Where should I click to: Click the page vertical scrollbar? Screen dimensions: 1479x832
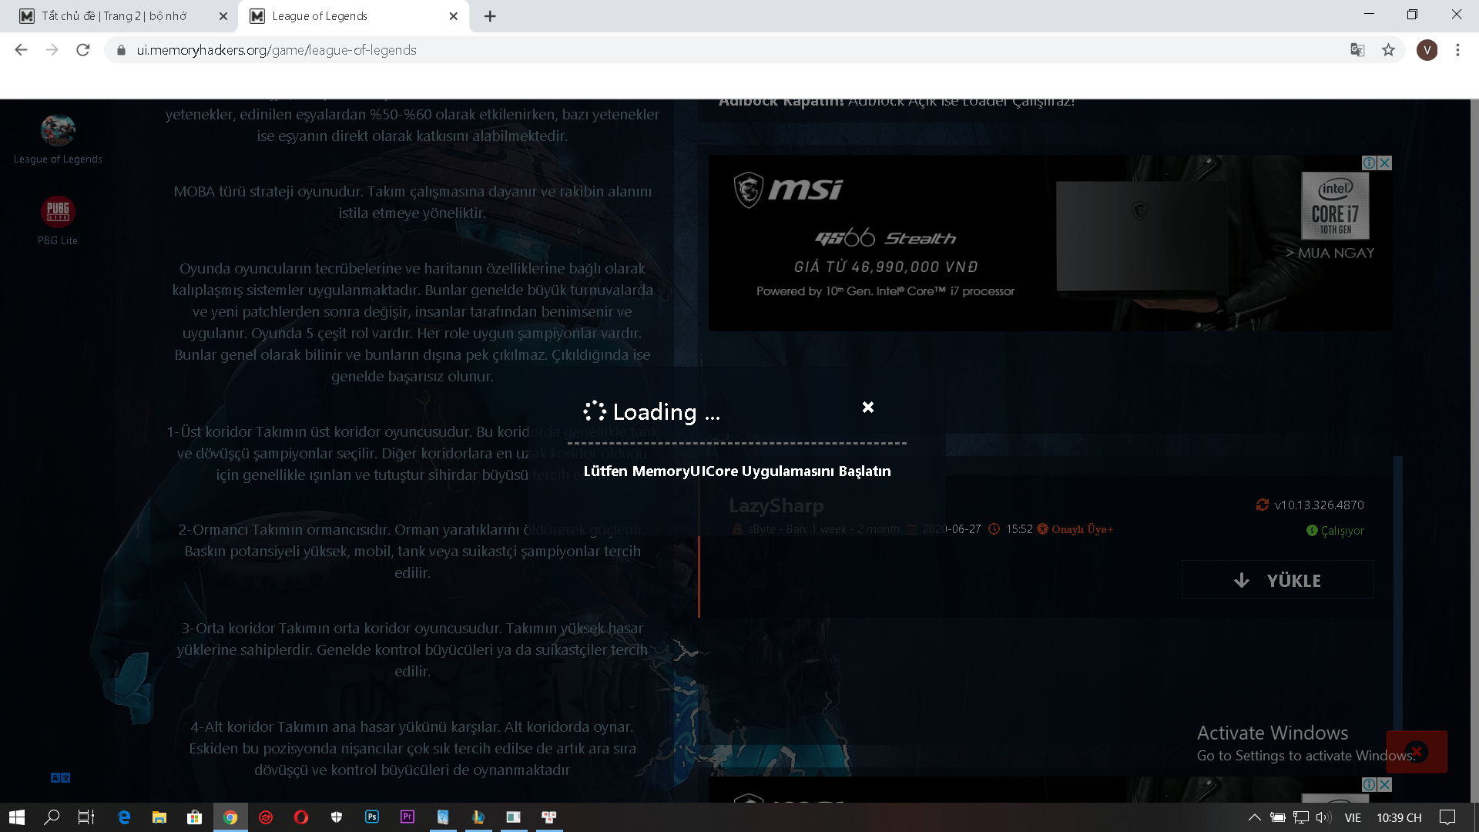(x=1474, y=451)
